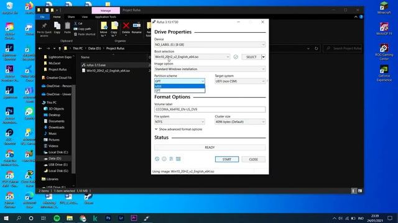Click Copy path in Explorer ribbon
This screenshot has height=223, width=398.
coord(82,29)
